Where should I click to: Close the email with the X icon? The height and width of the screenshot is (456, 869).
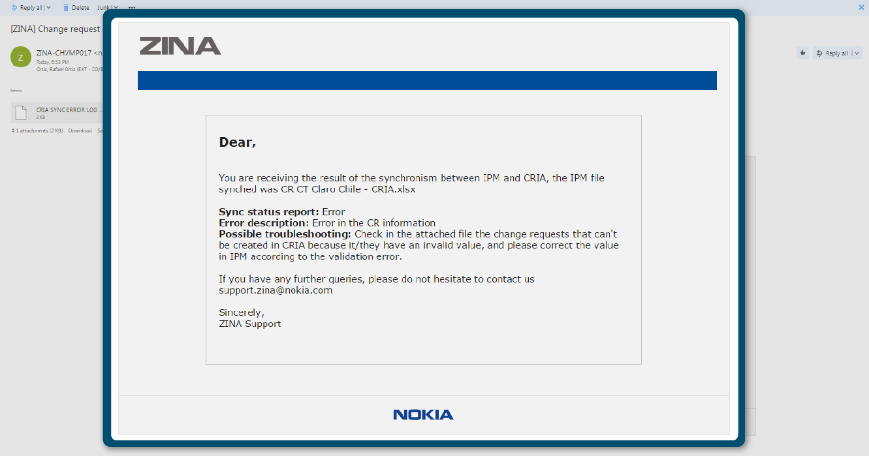[861, 7]
